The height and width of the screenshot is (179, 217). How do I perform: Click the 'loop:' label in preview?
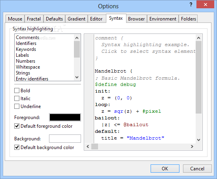[102, 104]
